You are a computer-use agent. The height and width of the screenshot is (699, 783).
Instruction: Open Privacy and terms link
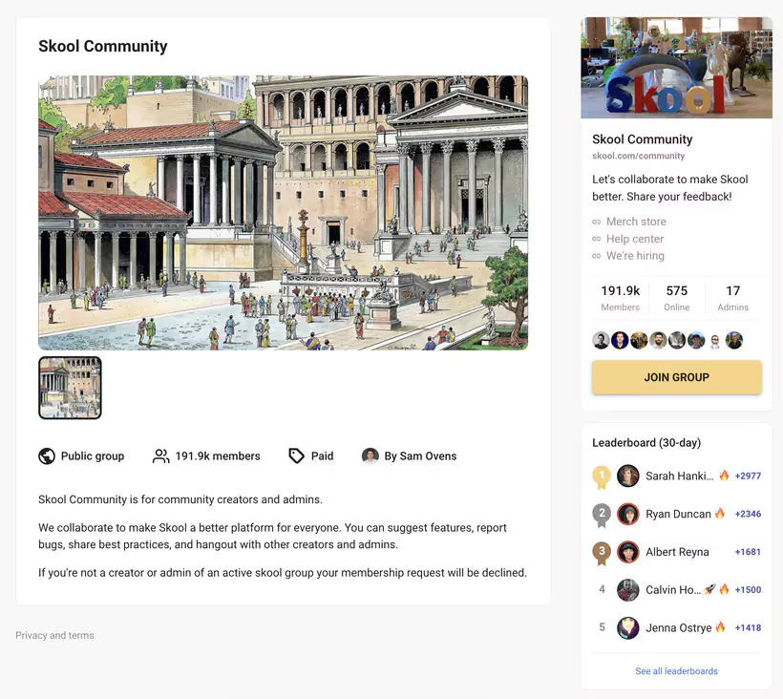[x=54, y=635]
